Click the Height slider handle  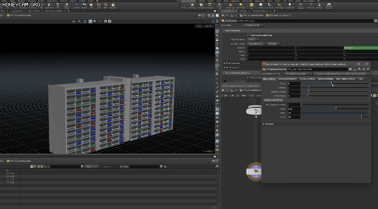pyautogui.click(x=336, y=109)
